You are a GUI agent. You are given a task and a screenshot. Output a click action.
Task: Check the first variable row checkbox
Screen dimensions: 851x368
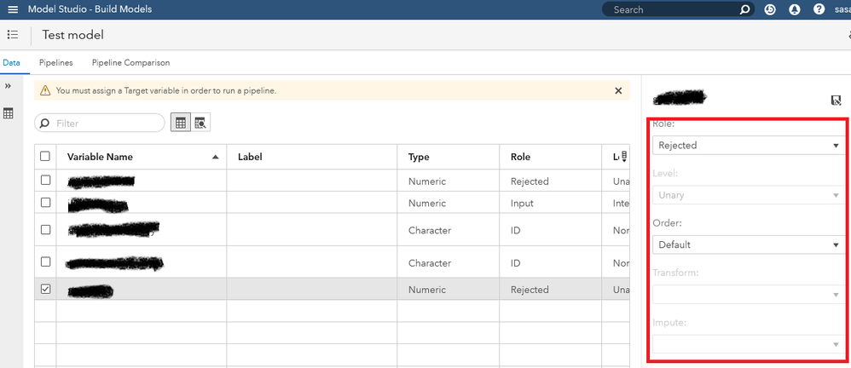[x=46, y=181]
